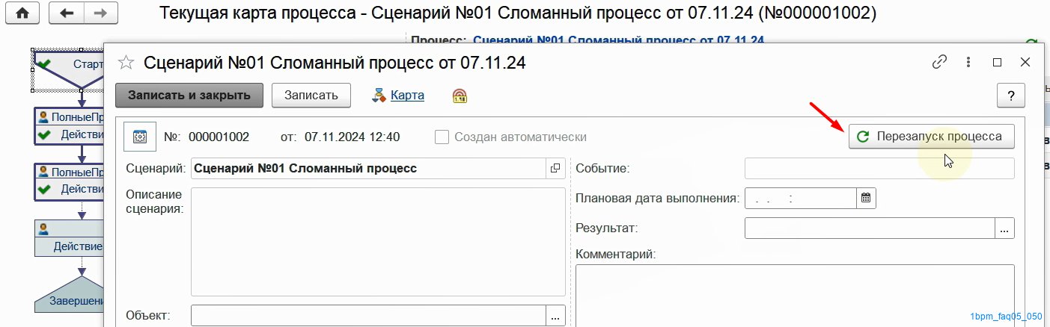Open help with the question mark button
Viewport: 1050px width, 327px height.
[x=1011, y=96]
